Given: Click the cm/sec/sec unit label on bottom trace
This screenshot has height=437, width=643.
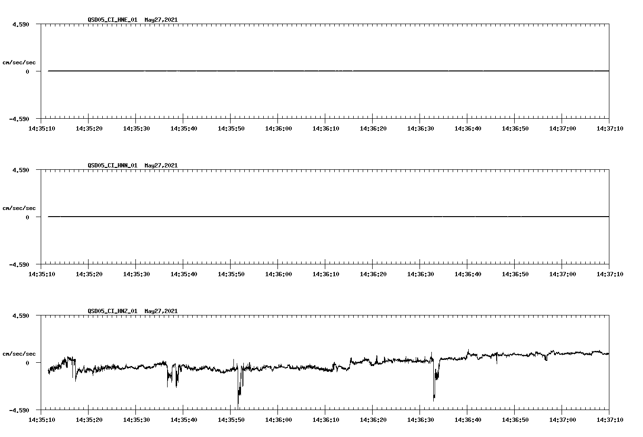Looking at the screenshot, I should 19,353.
